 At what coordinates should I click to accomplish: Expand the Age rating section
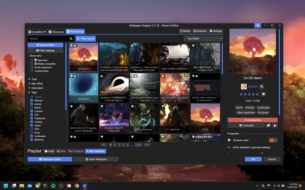pyautogui.click(x=36, y=83)
